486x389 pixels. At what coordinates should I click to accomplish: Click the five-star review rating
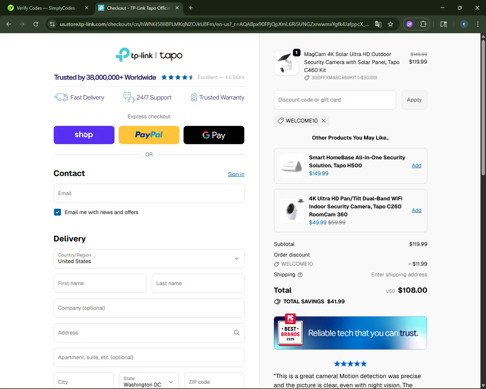[x=350, y=364]
